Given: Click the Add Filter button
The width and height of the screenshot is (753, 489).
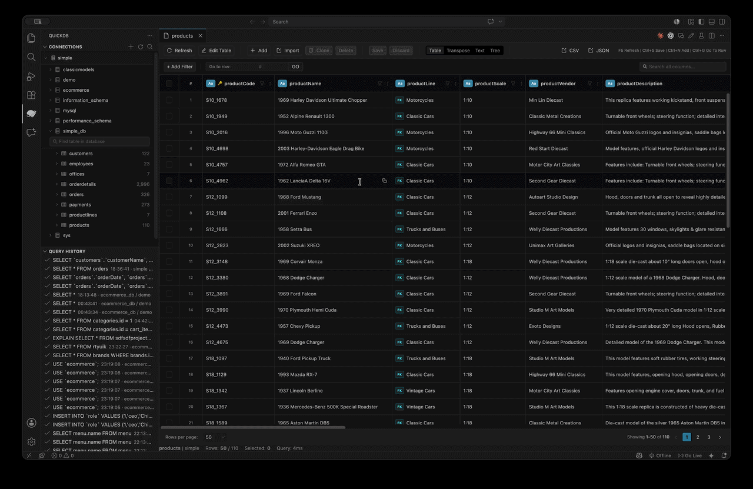Looking at the screenshot, I should (180, 66).
